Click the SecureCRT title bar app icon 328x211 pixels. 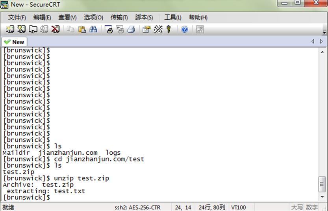pyautogui.click(x=4, y=4)
